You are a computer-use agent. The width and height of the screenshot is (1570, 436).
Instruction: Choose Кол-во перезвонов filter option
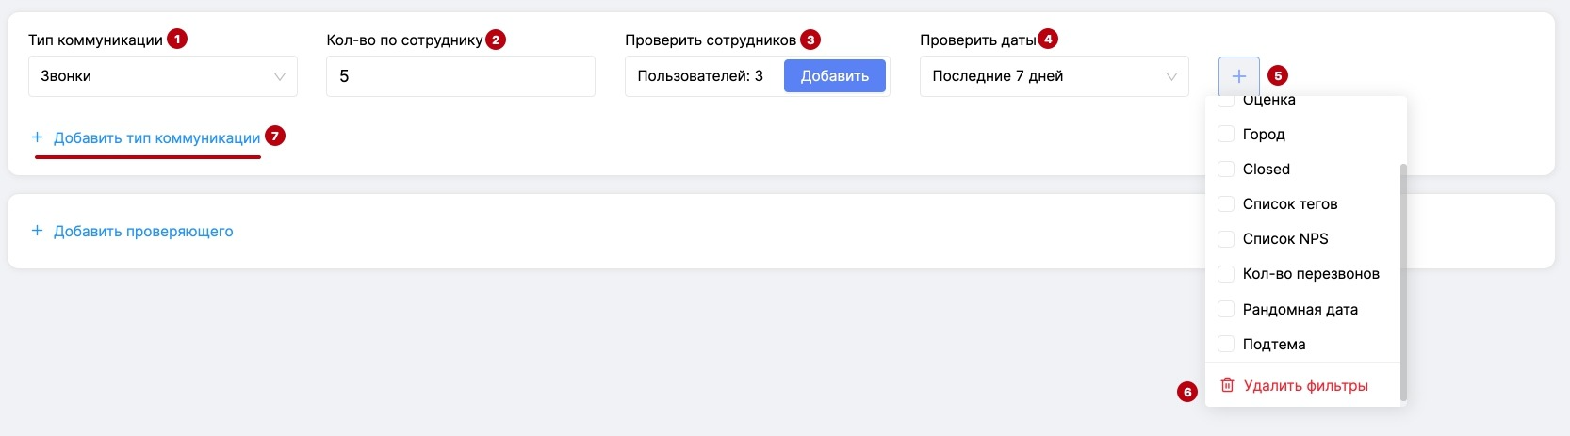(x=1310, y=274)
